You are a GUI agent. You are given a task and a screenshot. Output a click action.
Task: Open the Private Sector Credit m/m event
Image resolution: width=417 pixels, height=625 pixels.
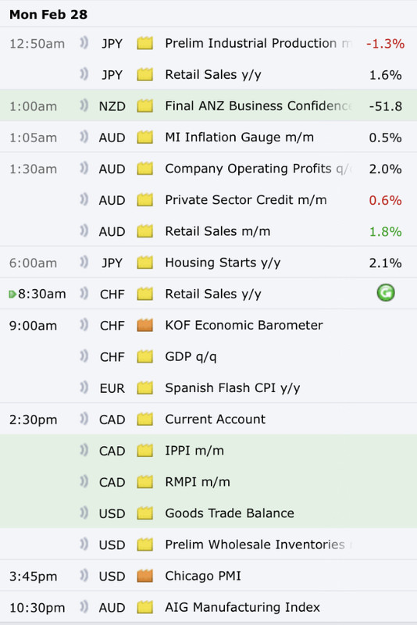[x=246, y=200]
